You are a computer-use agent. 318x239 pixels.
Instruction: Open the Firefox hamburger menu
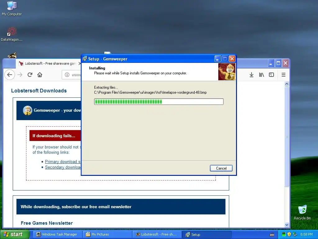pyautogui.click(x=284, y=75)
